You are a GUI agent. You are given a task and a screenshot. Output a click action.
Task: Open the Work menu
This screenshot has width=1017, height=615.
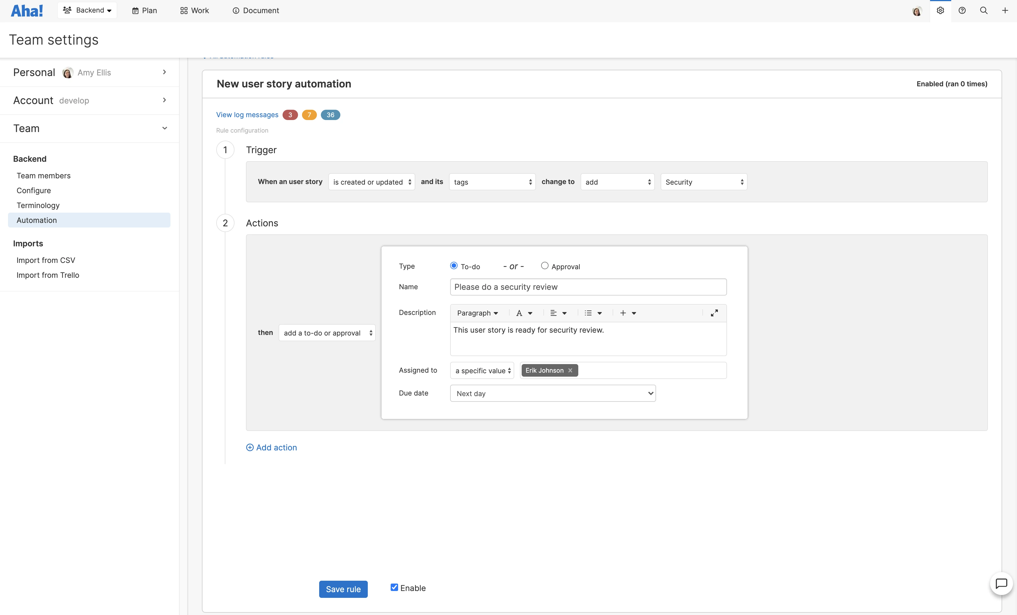tap(194, 11)
